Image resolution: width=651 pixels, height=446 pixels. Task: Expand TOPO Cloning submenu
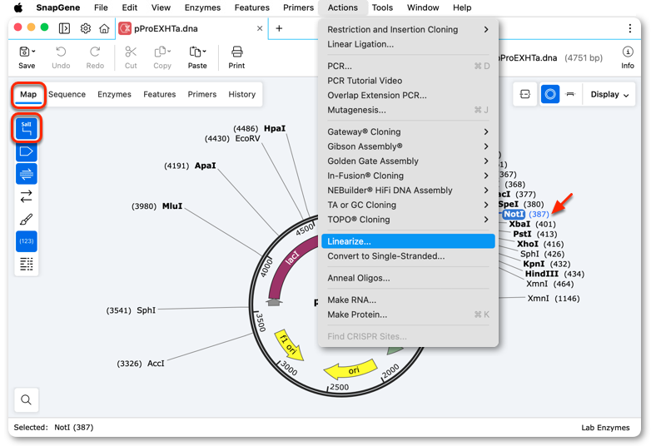tap(408, 220)
